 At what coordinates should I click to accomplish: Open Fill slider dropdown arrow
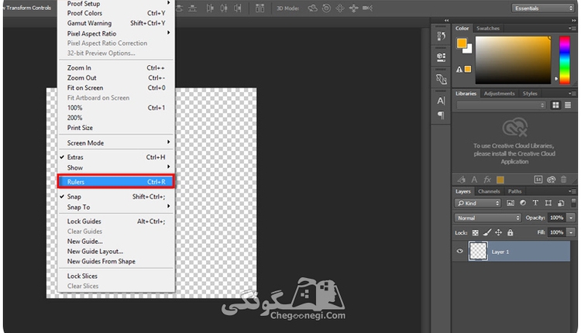(571, 232)
